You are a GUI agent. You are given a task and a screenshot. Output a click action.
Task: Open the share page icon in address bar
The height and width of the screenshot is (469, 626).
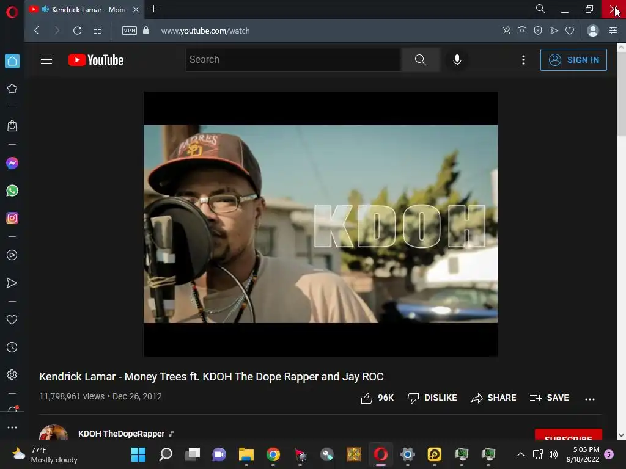506,31
